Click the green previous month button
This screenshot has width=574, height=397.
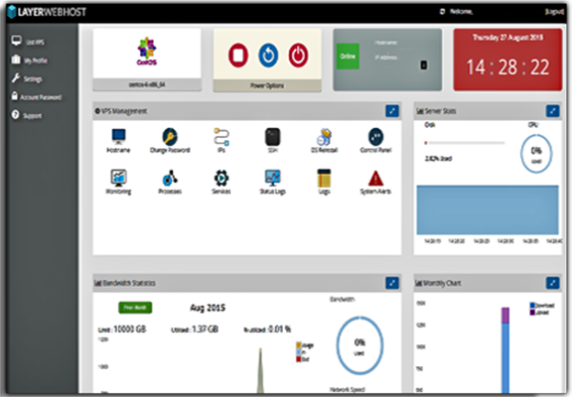135,308
